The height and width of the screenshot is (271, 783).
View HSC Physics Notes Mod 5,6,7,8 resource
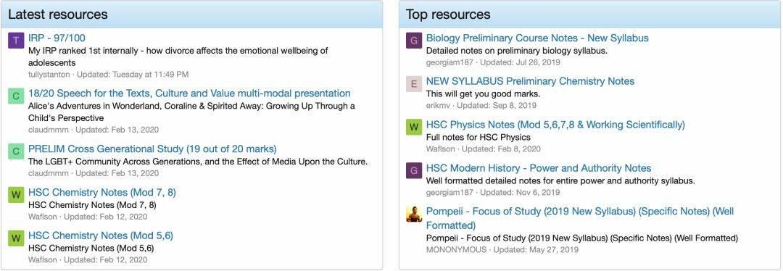tap(555, 125)
